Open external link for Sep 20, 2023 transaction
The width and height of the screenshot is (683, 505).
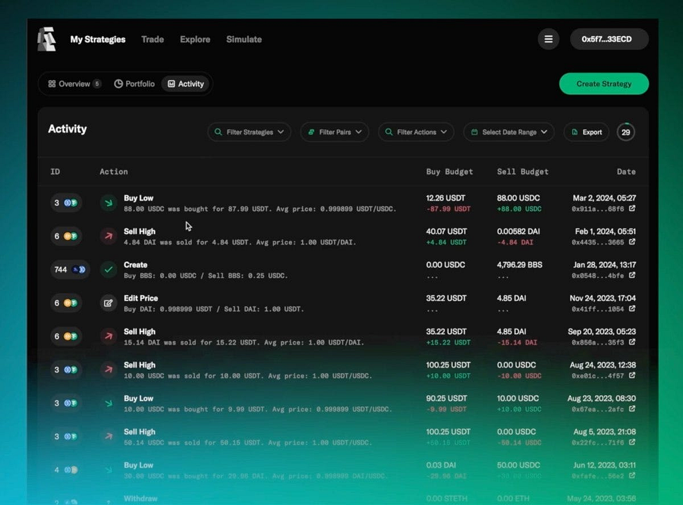(632, 342)
